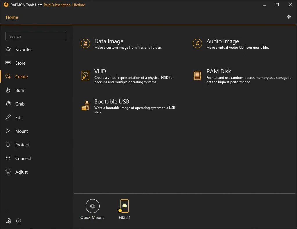
Task: Click 'Write a bootable image' description text
Action: coord(135,110)
